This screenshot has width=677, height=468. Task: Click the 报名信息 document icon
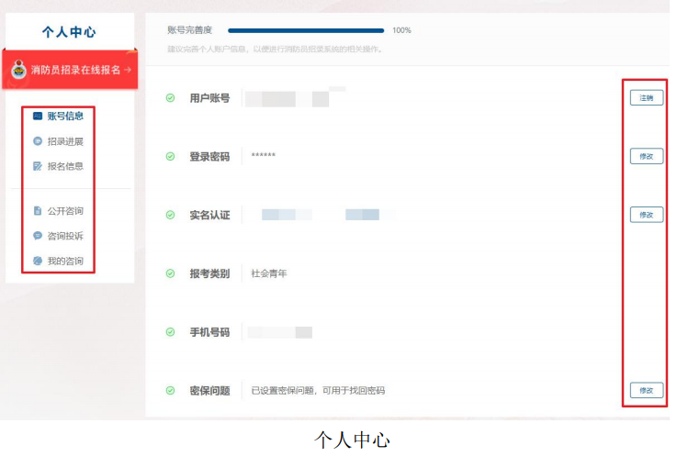37,166
